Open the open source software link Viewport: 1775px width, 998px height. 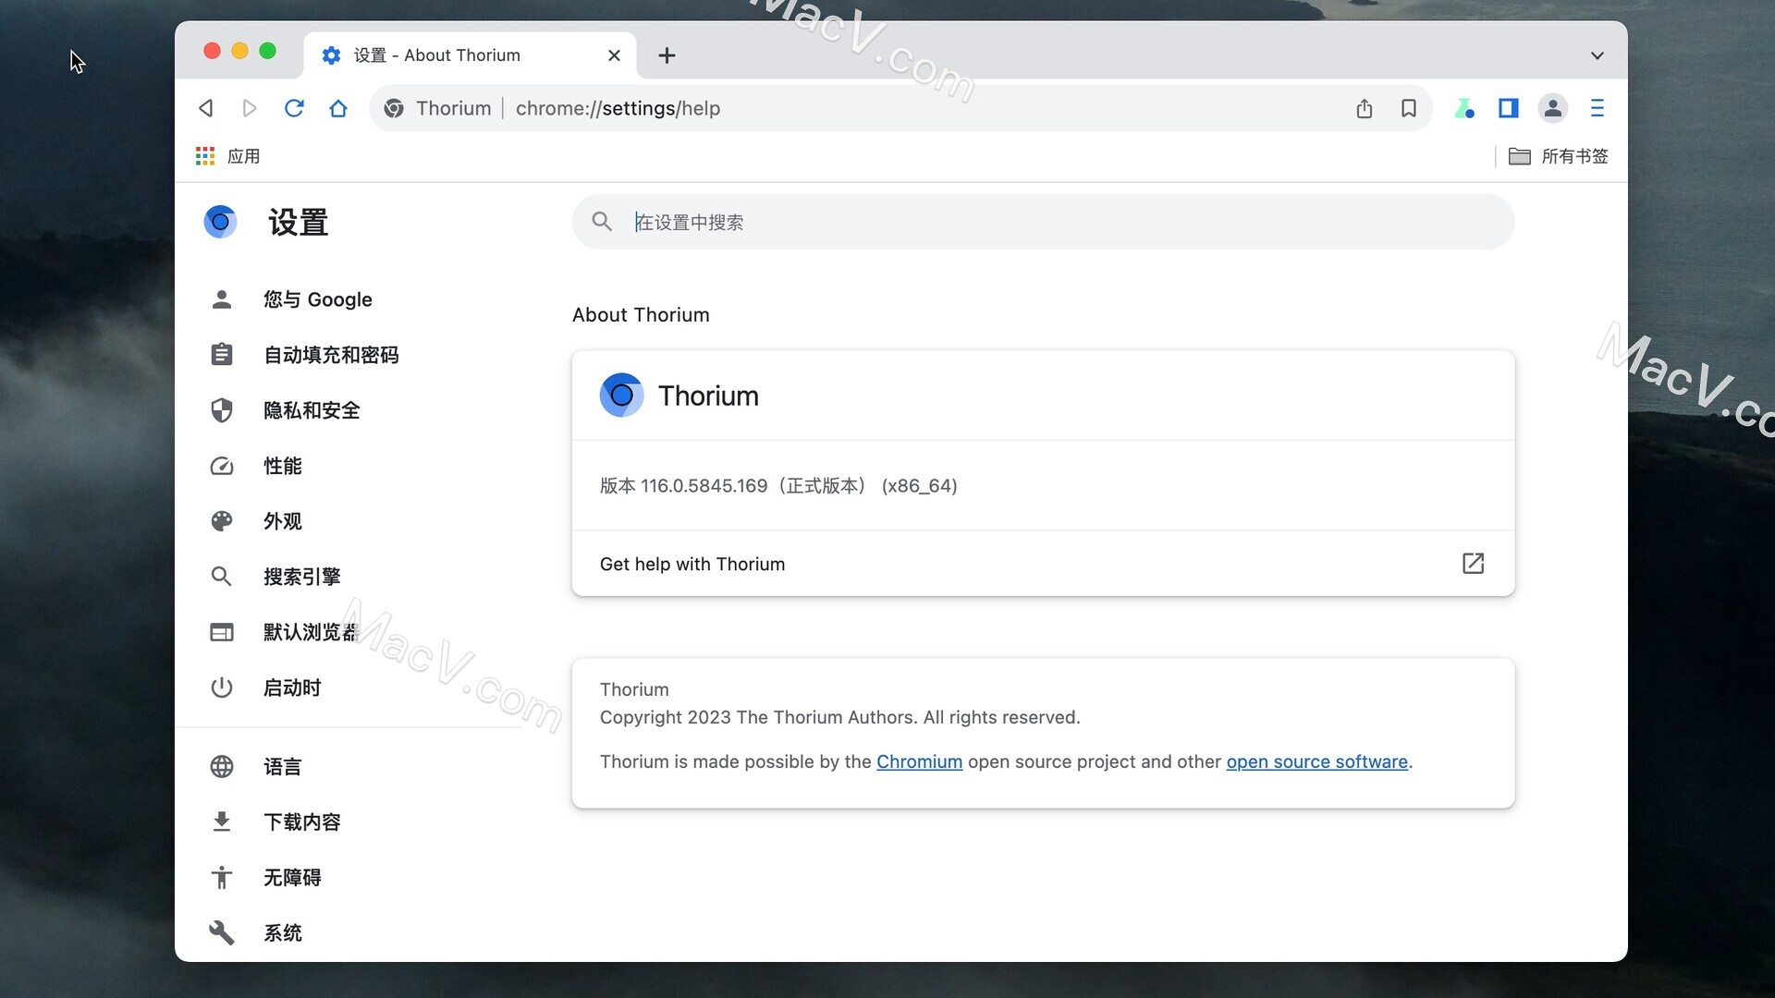pyautogui.click(x=1316, y=761)
